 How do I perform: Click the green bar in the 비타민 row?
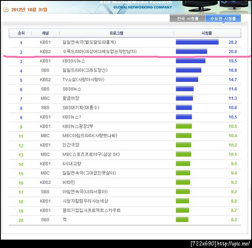183,182
